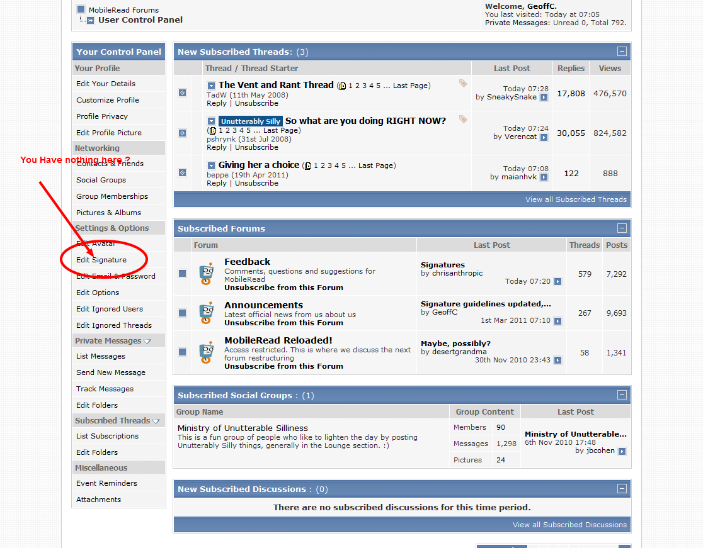703x548 pixels.
Task: Click the Announcements forum robot icon
Action: 207,313
